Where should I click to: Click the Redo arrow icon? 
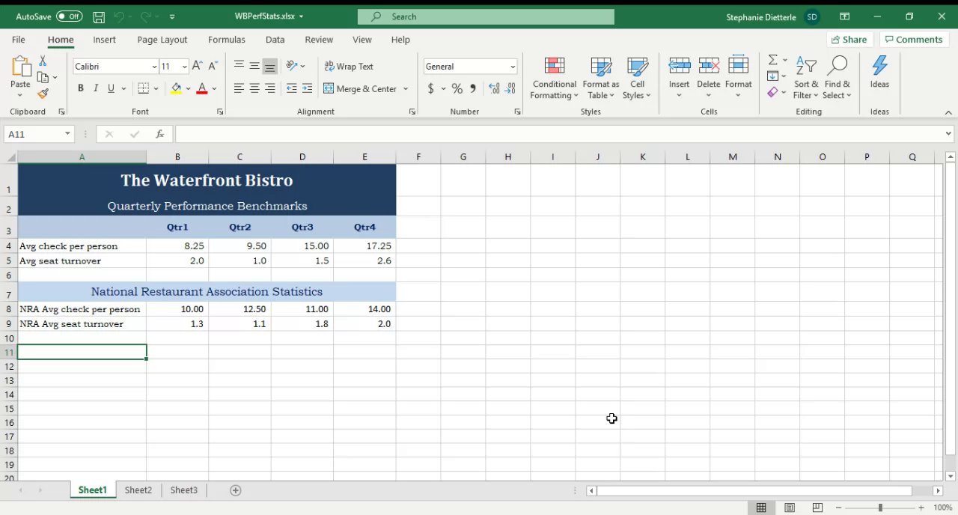click(x=147, y=16)
